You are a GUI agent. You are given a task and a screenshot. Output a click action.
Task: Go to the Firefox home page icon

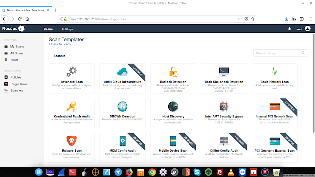click(27, 19)
